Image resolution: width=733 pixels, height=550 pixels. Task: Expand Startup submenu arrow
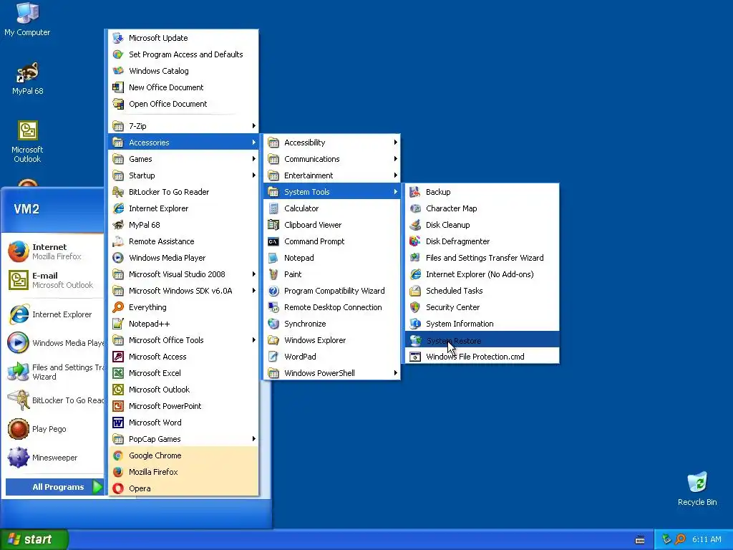tap(254, 175)
